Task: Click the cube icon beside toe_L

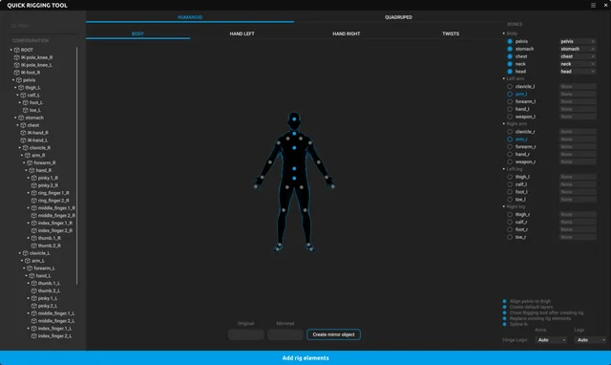Action: (26, 110)
